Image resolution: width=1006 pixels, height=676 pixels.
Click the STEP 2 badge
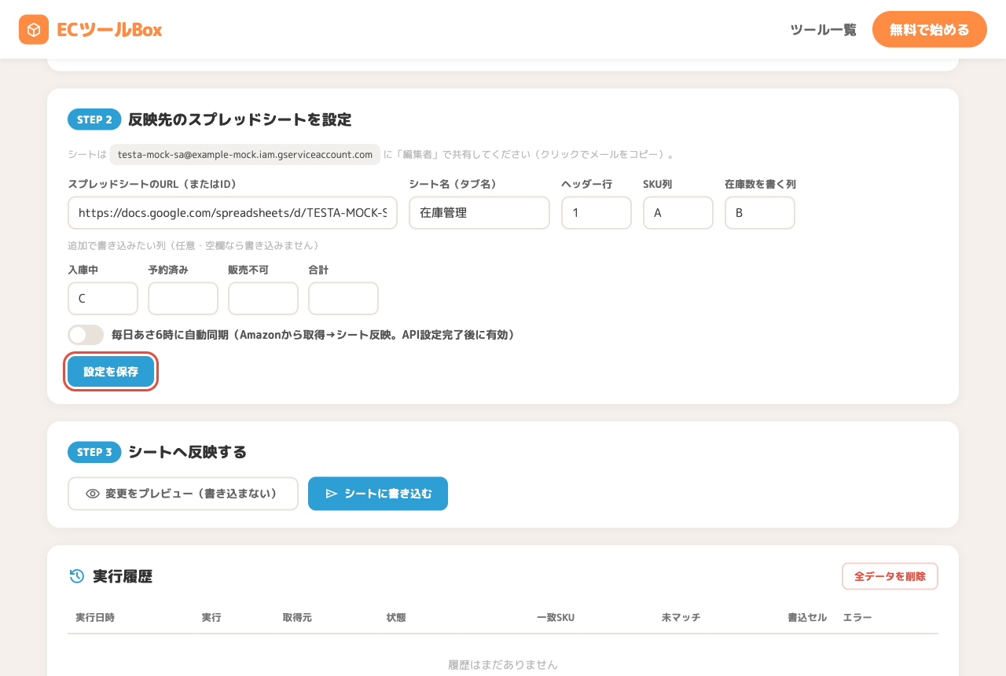click(94, 119)
